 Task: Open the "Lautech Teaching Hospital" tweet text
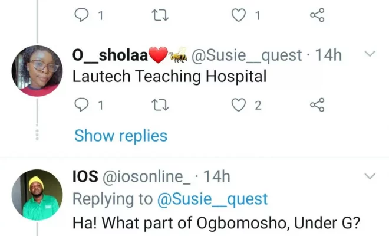(x=169, y=77)
